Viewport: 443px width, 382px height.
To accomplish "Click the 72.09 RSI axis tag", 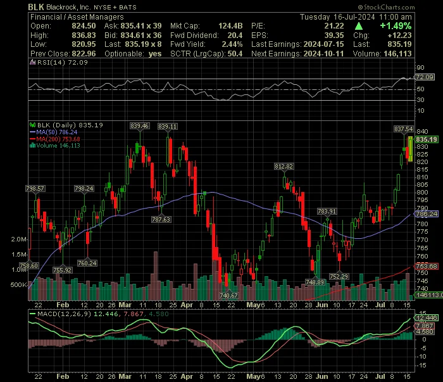I will tap(425, 77).
